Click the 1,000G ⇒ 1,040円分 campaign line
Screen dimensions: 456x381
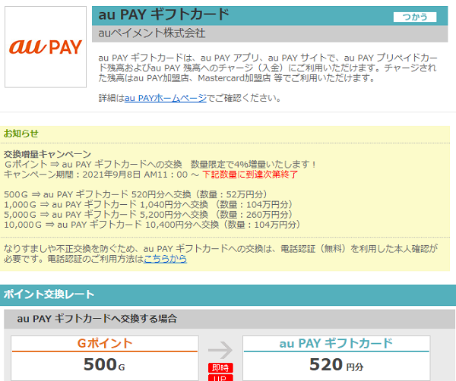tap(148, 204)
